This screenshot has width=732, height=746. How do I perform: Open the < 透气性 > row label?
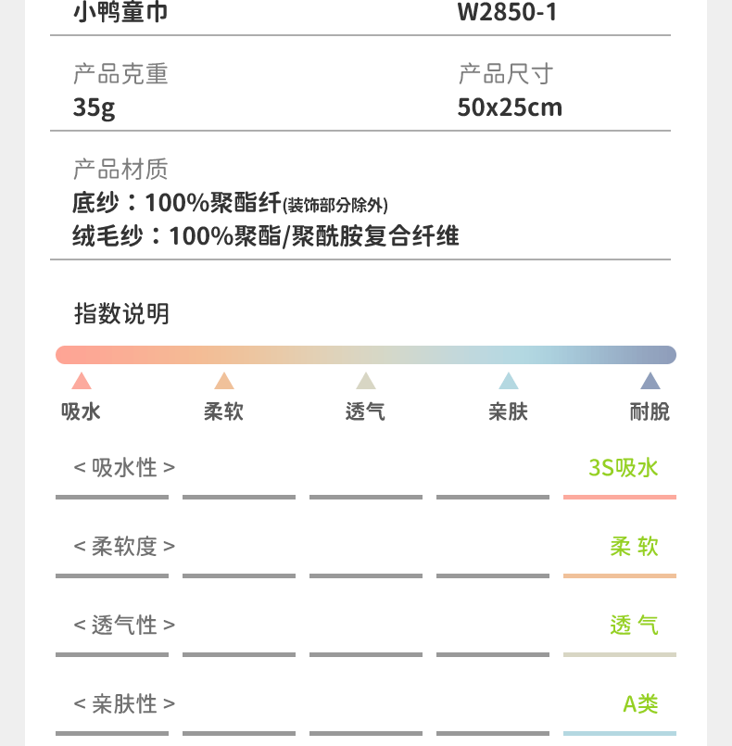pos(124,625)
